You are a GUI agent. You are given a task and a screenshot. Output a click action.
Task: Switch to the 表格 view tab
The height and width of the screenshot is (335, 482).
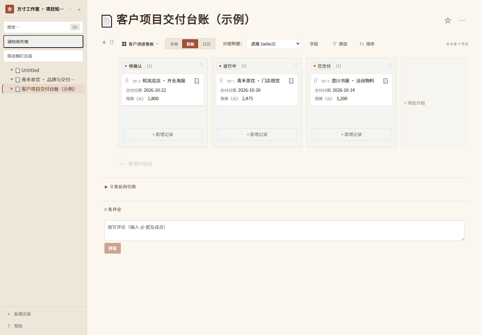[174, 44]
